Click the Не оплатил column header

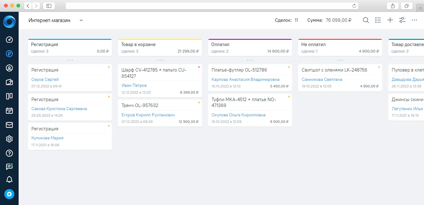[x=340, y=48]
